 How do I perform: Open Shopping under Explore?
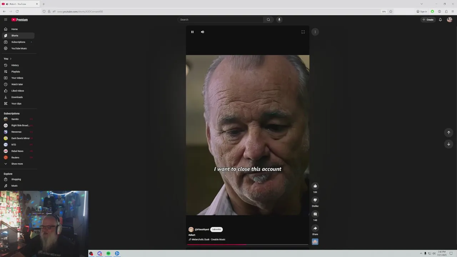pyautogui.click(x=18, y=179)
